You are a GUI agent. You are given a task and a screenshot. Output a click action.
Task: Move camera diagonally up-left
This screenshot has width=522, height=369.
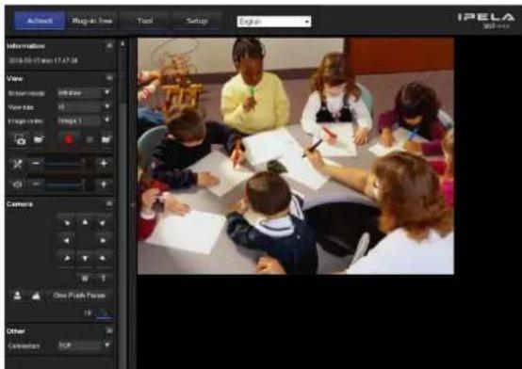66,222
